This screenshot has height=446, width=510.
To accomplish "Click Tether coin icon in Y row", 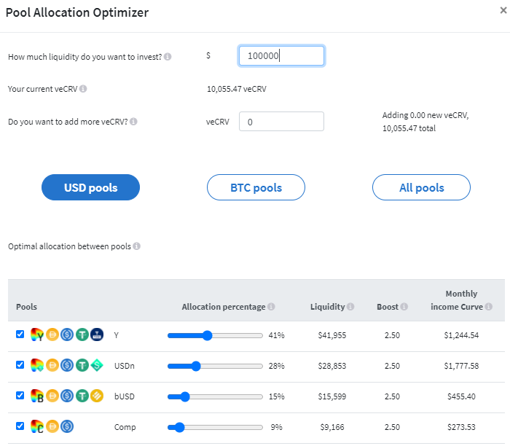I will 82,334.
